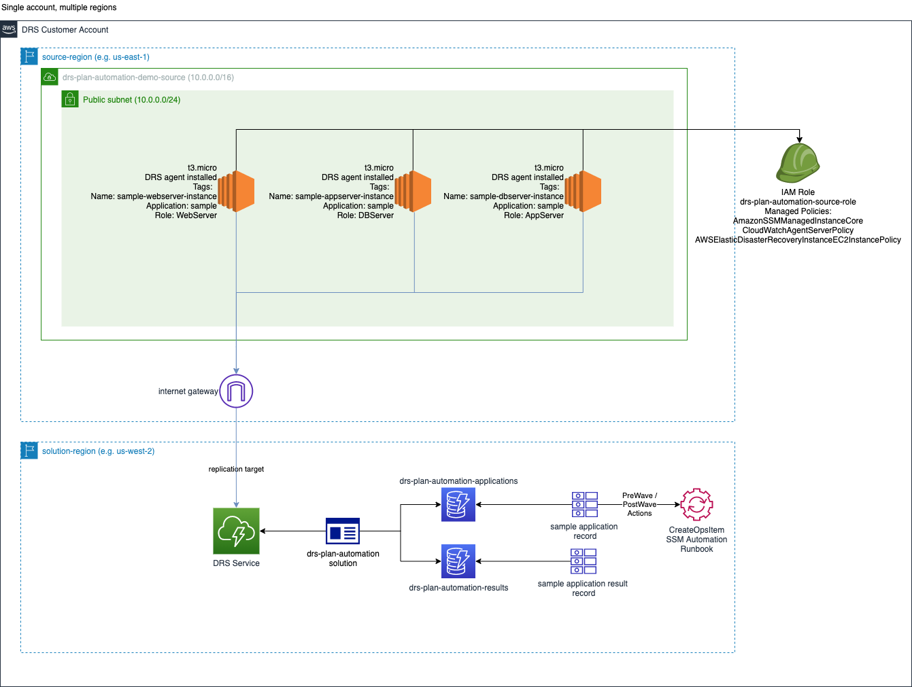Click the "CloudWatchAgentServerPolicy" policy text
Viewport: 912px width, 687px height.
[798, 230]
